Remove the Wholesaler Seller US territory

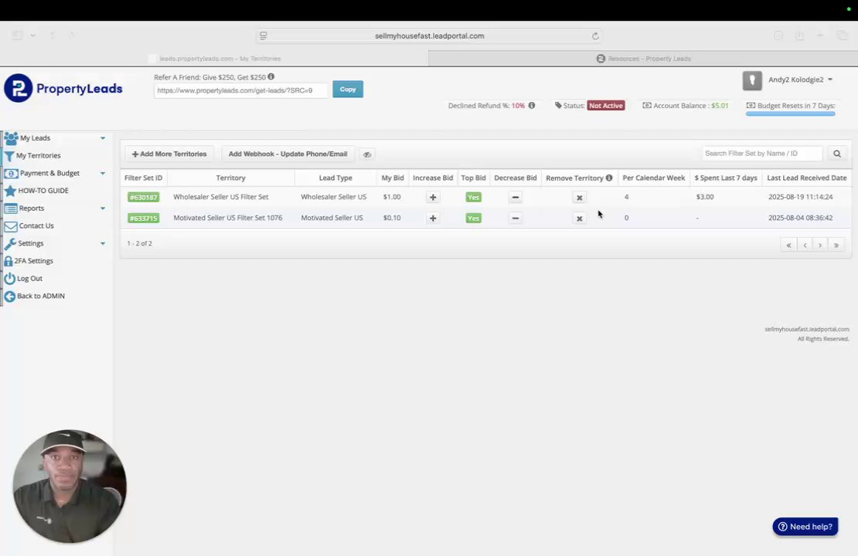tap(580, 198)
